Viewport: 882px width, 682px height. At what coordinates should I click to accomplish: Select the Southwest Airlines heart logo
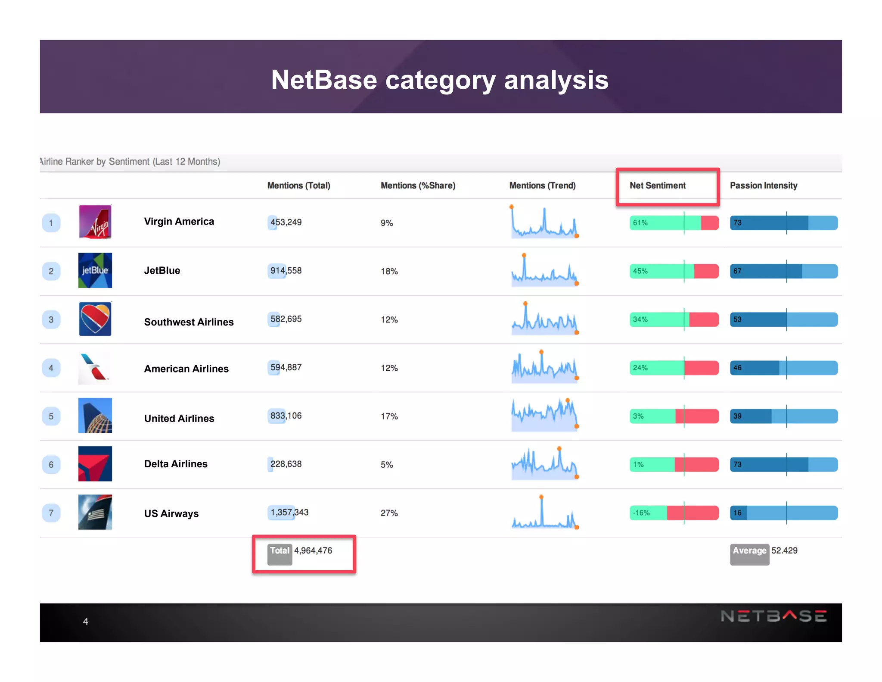pyautogui.click(x=95, y=319)
